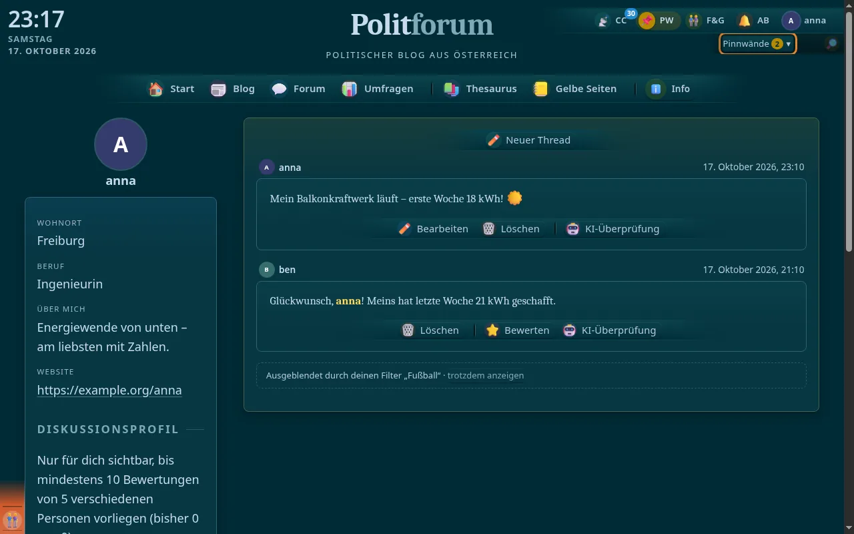Click the bar chart Umfragen icon

(350, 89)
